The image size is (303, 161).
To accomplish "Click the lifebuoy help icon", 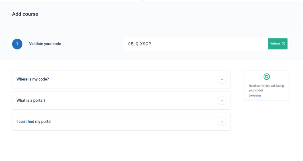I will coord(267,77).
